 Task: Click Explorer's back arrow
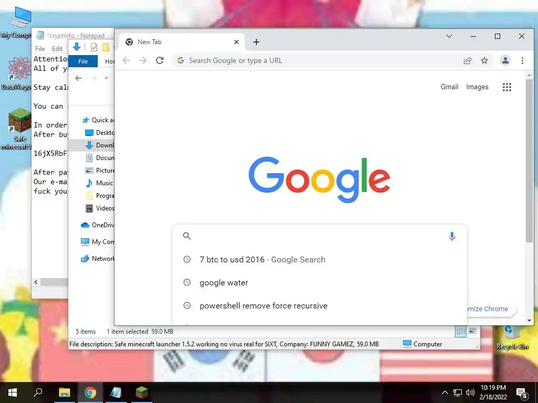tap(78, 78)
